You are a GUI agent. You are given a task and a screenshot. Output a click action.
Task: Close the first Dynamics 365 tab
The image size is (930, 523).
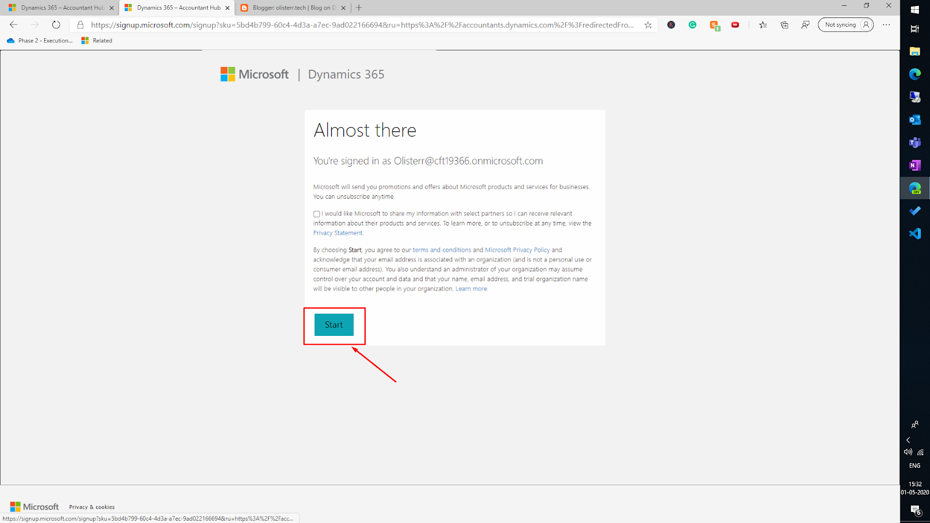(112, 8)
